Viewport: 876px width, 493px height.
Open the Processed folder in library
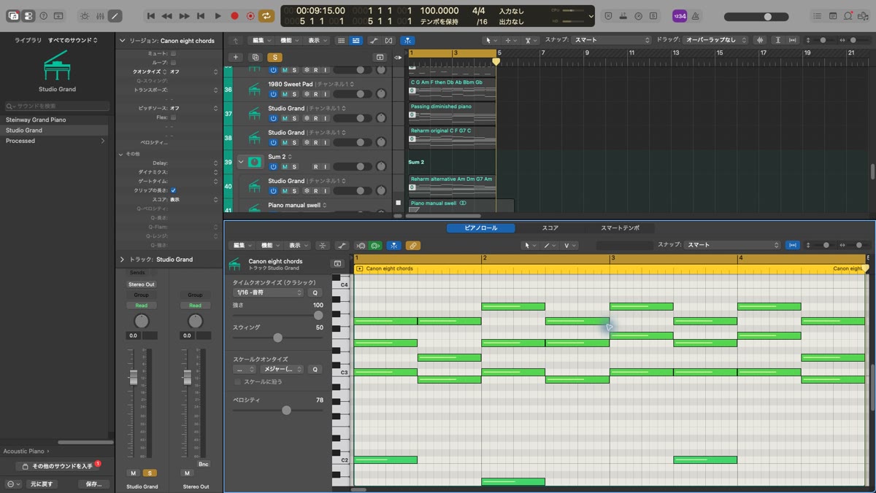tap(55, 141)
